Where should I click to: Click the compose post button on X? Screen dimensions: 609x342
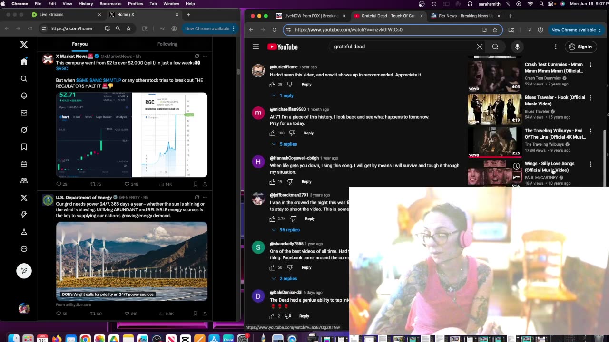24,271
